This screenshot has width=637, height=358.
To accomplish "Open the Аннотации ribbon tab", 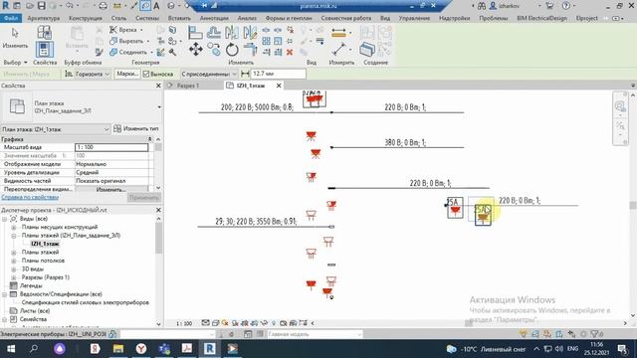I will pyautogui.click(x=214, y=18).
